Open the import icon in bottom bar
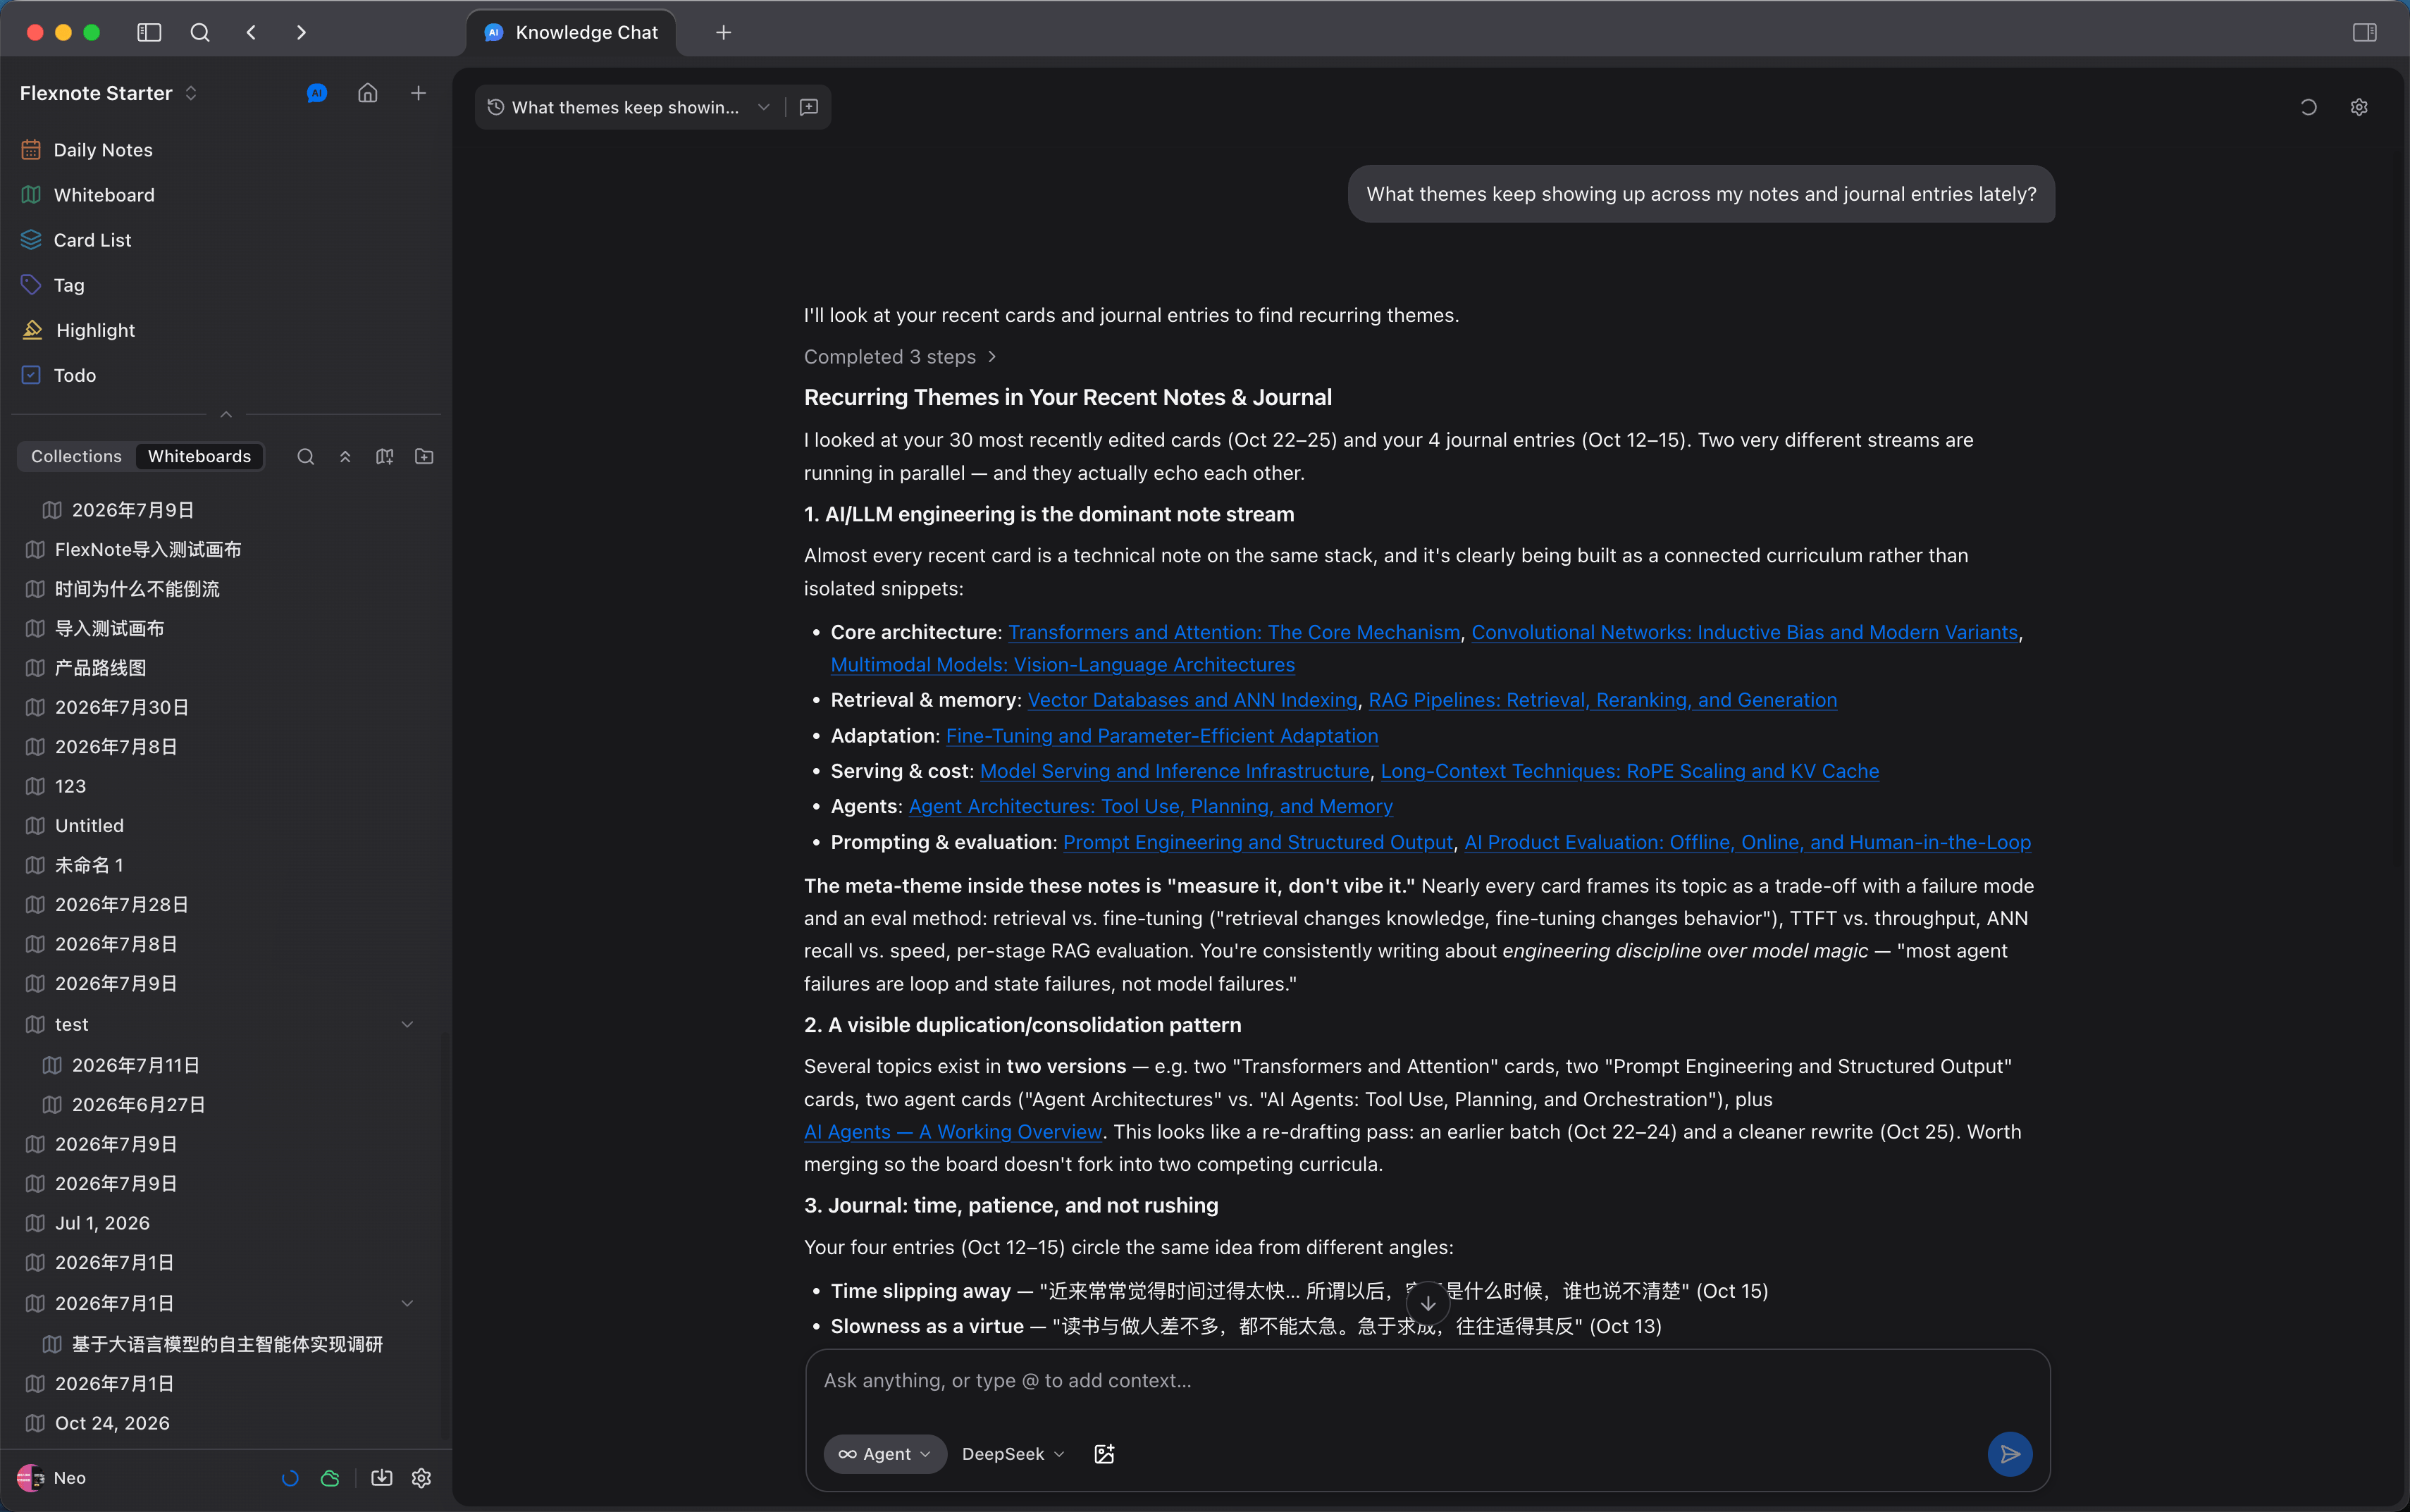Screen dimensions: 2410x1512 click(382, 1478)
